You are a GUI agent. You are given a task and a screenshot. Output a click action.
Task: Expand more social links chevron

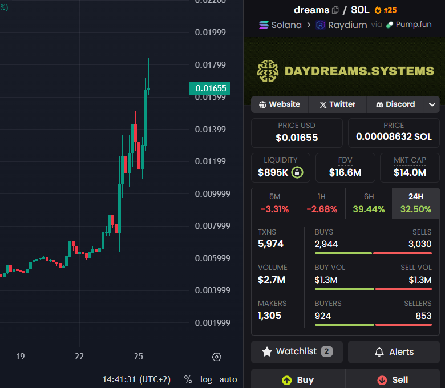tap(432, 104)
